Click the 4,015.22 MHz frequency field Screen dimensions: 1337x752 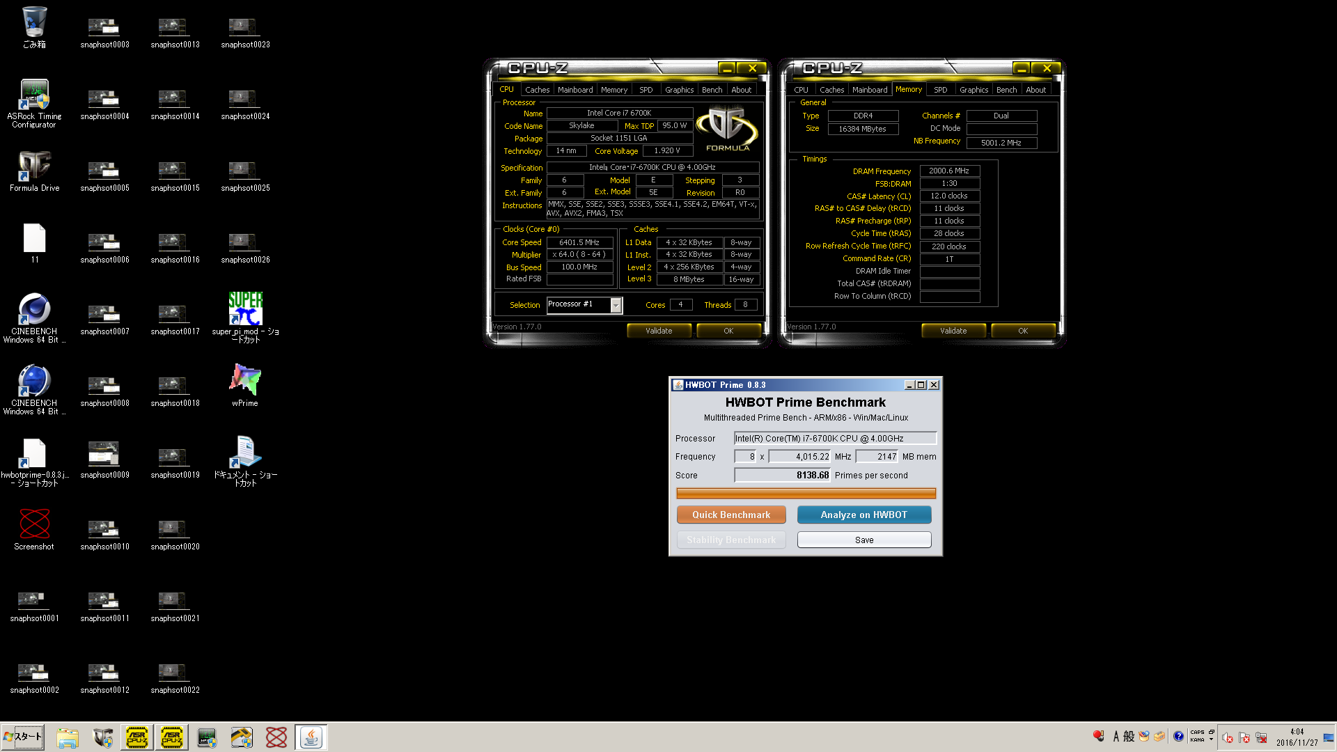click(x=799, y=456)
